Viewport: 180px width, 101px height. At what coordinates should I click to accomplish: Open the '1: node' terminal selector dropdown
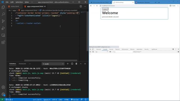(53, 64)
